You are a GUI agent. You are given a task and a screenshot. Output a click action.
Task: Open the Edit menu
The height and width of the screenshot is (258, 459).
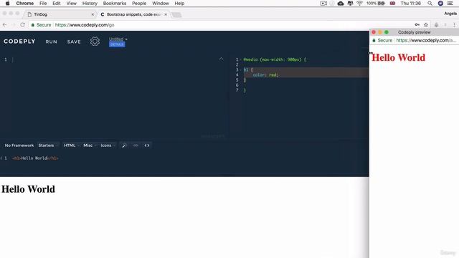click(56, 4)
